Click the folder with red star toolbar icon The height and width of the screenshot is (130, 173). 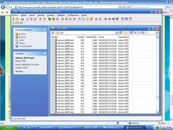(x=91, y=19)
